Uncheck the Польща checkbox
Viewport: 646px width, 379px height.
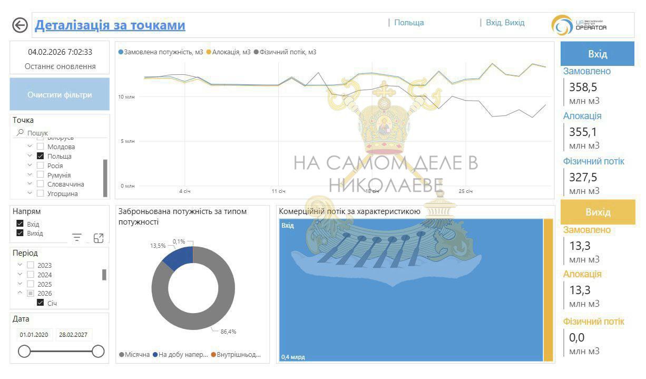41,156
